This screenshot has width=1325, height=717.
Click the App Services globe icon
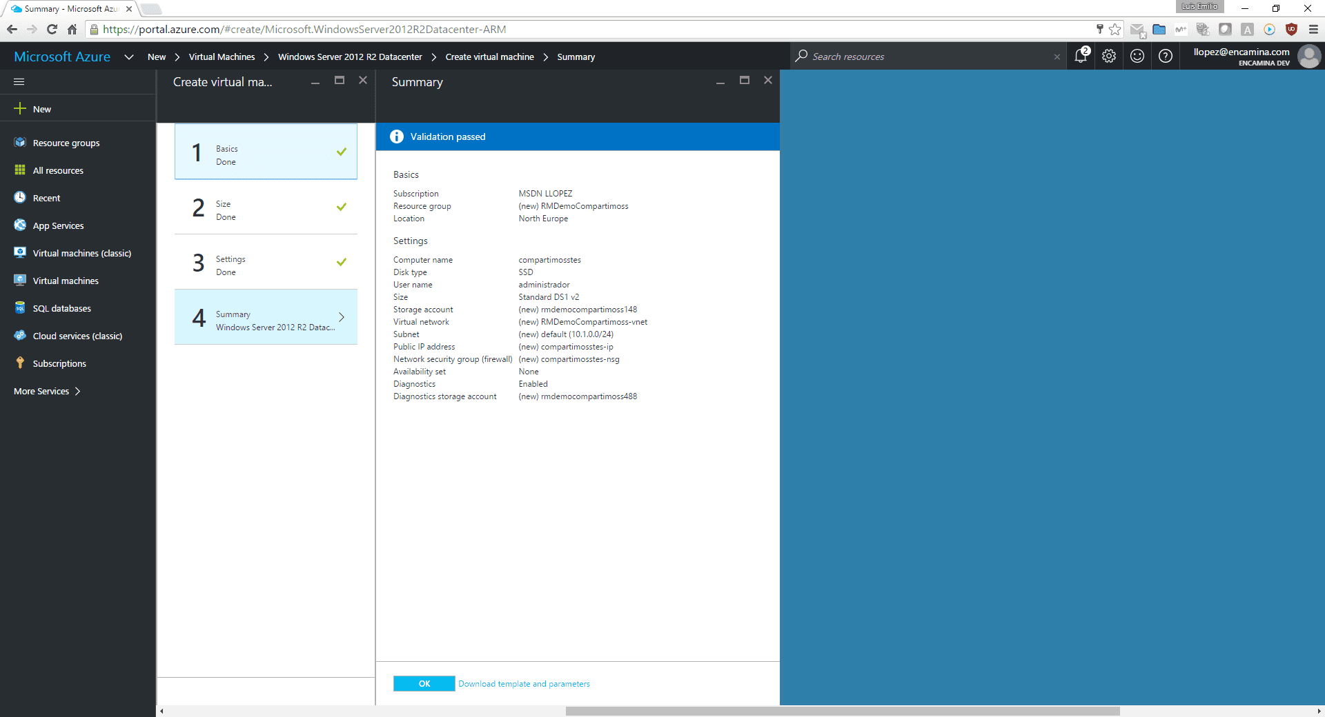point(20,225)
